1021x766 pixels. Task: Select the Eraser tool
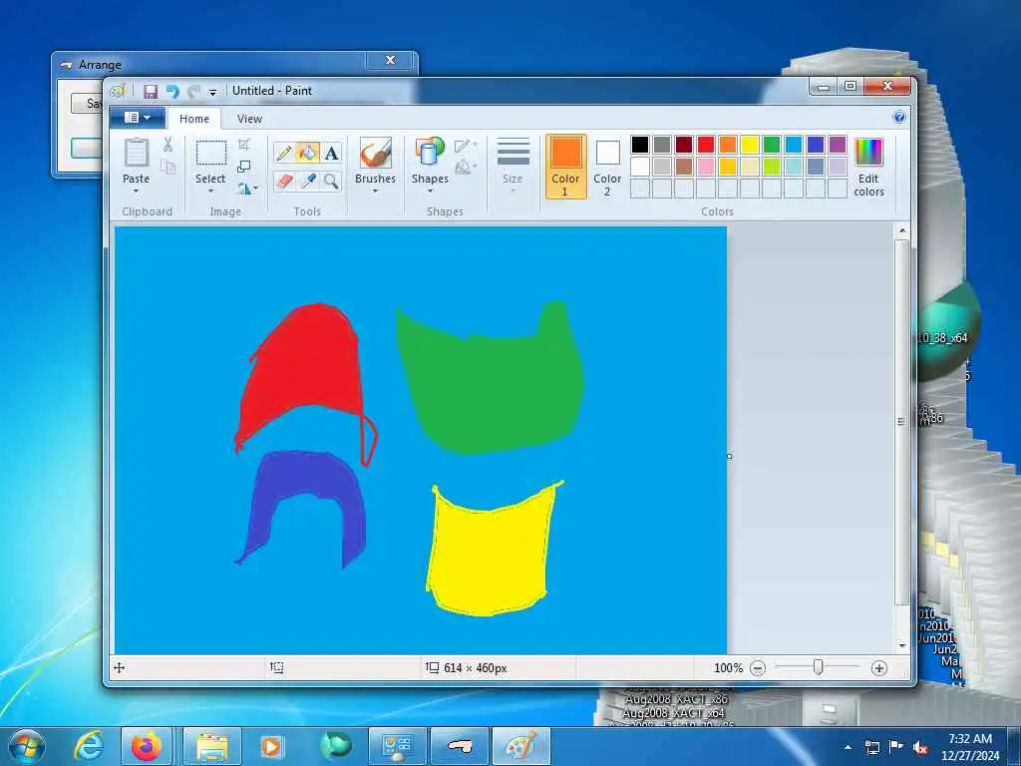(284, 181)
